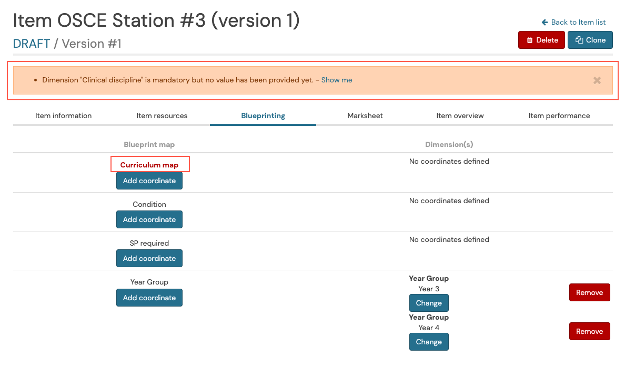The image size is (635, 369).
Task: Add a coordinate under Condition
Action: [x=149, y=219]
